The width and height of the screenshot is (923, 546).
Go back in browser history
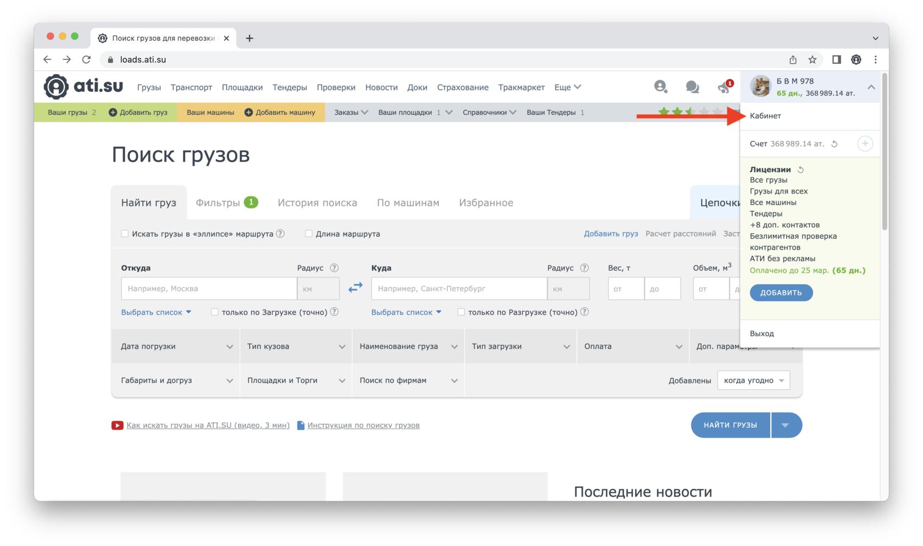tap(47, 59)
